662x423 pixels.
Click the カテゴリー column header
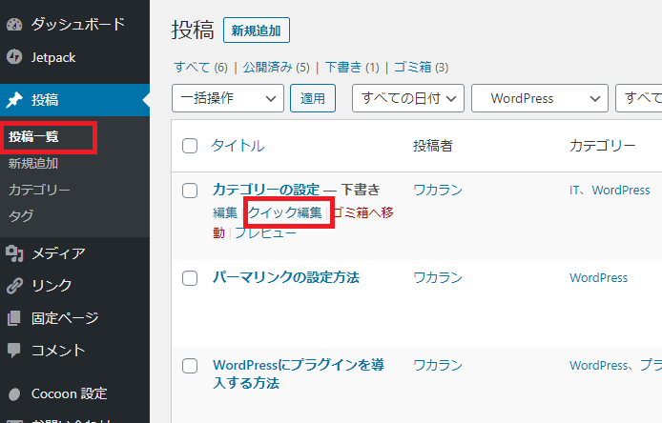click(x=603, y=146)
